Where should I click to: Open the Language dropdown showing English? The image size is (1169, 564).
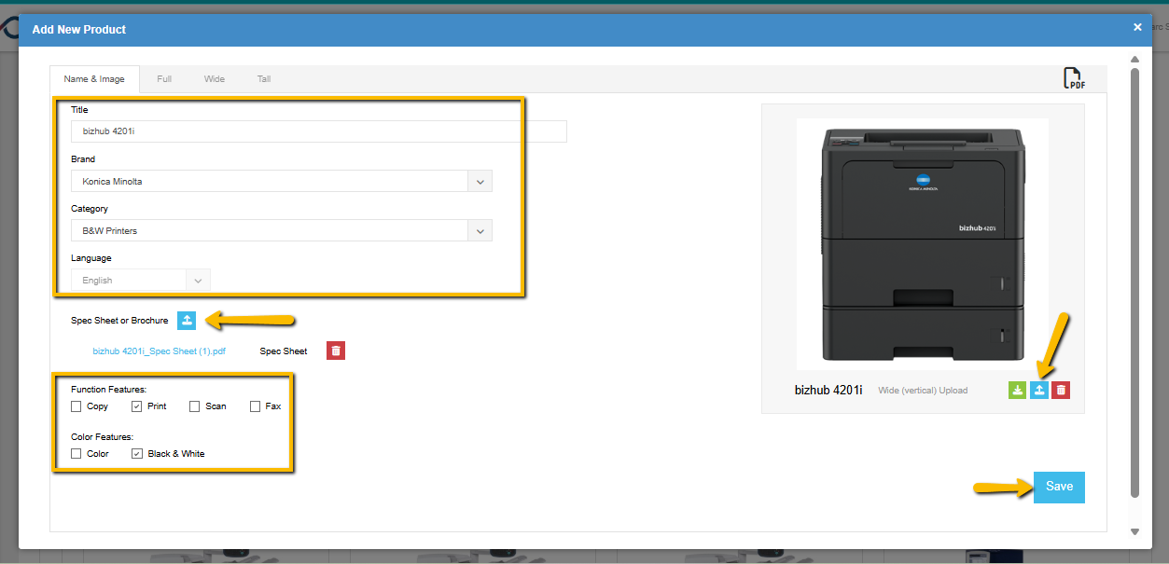[x=141, y=280]
